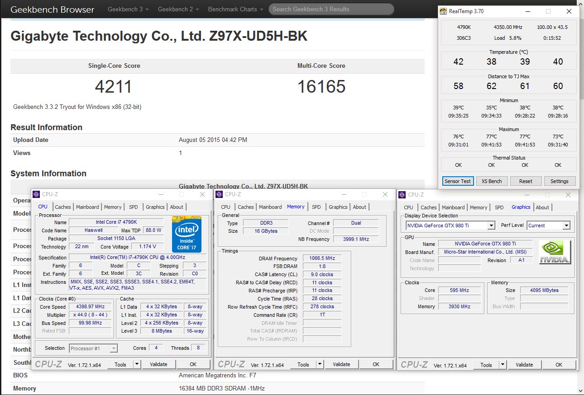Click the 4350.00 MHz reading in RealTemp

508,27
